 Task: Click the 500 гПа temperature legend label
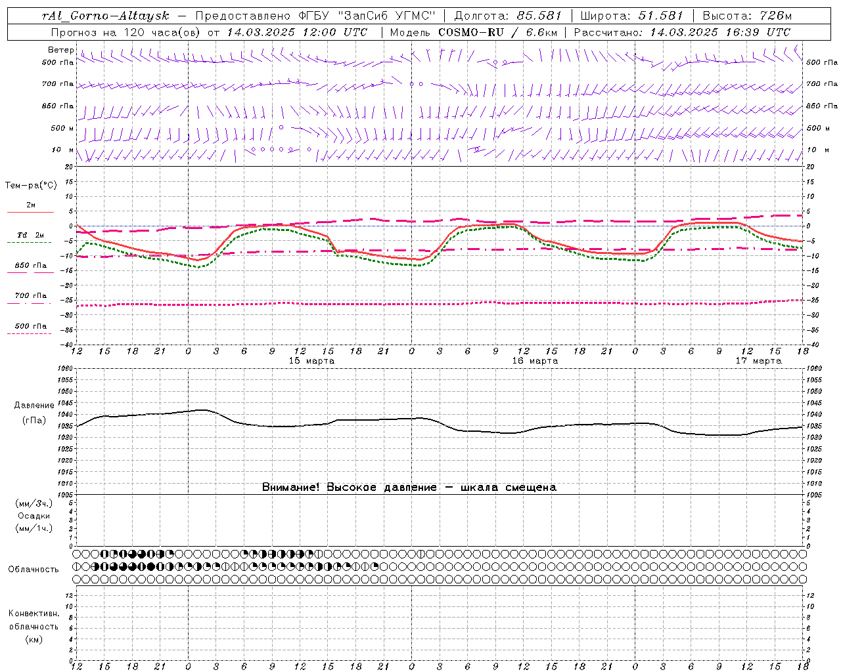coord(30,326)
